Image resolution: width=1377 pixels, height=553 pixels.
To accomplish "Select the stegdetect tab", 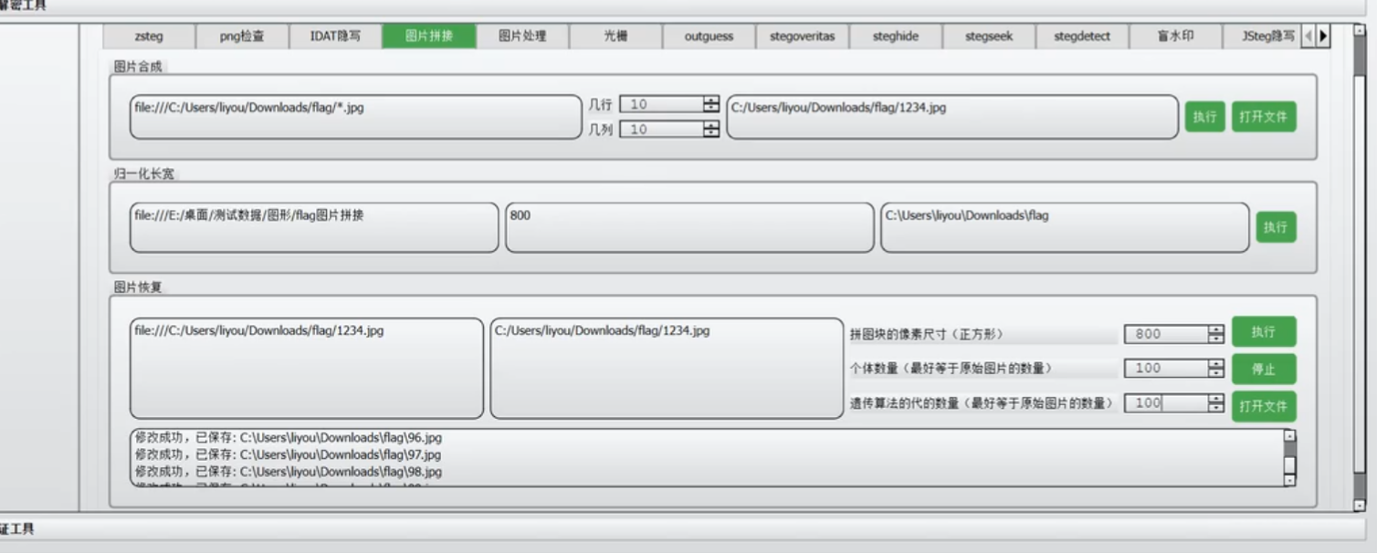I will point(1082,37).
